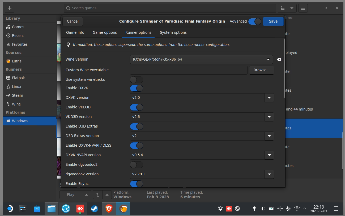
Task: Turn on Enable dgvoodoo2
Action: pyautogui.click(x=137, y=165)
